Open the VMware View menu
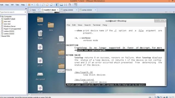Image resolution: width=175 pixels, height=98 pixels. point(7,5)
